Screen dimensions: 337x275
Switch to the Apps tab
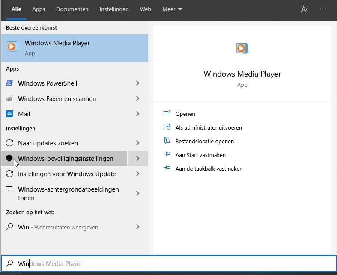point(39,9)
